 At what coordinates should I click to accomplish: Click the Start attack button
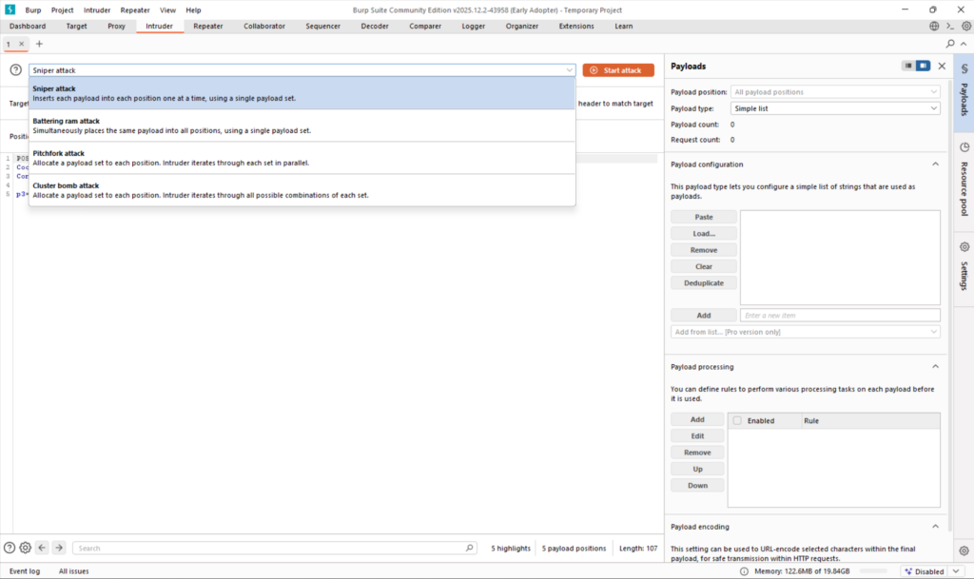click(x=618, y=70)
